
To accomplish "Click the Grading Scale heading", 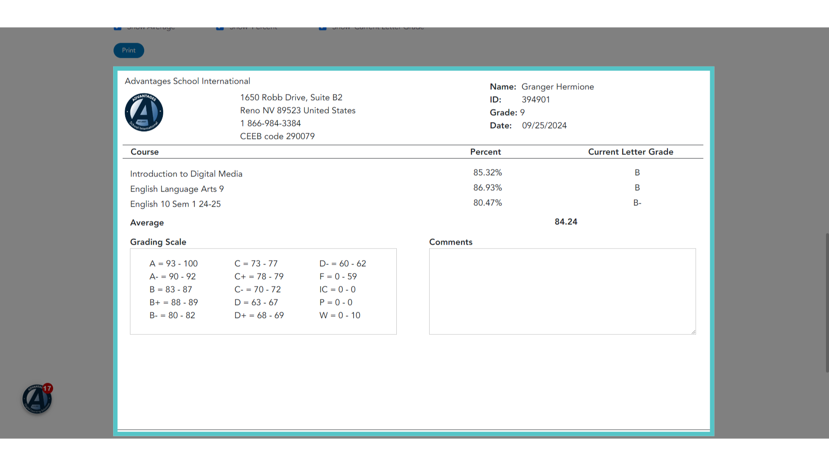I will click(158, 242).
